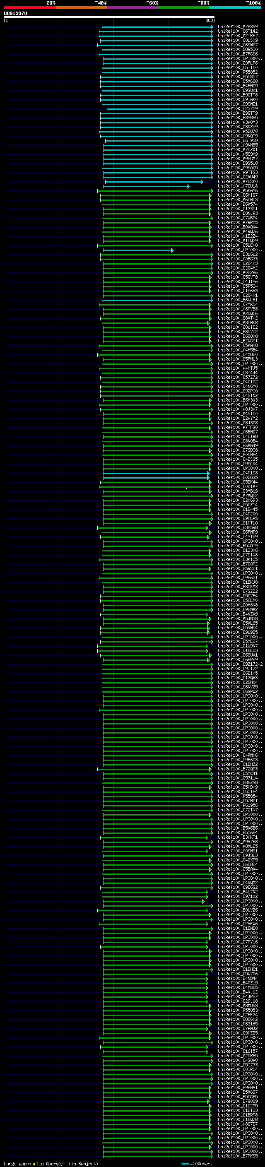Click the green ~80% identity legend segment
Viewport: 265px width, 1167px height.
coord(184,7)
